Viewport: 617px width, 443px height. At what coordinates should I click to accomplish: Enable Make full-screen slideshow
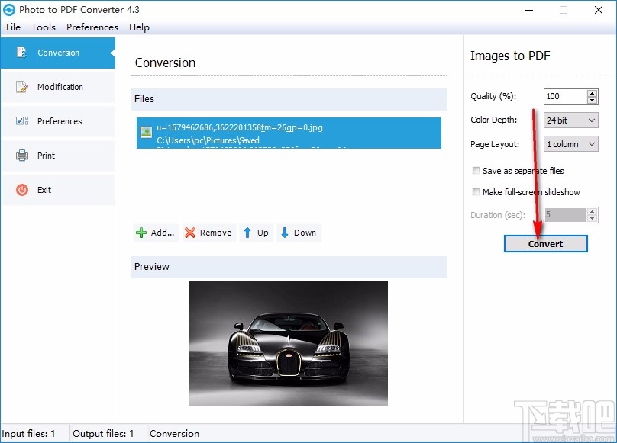point(476,191)
